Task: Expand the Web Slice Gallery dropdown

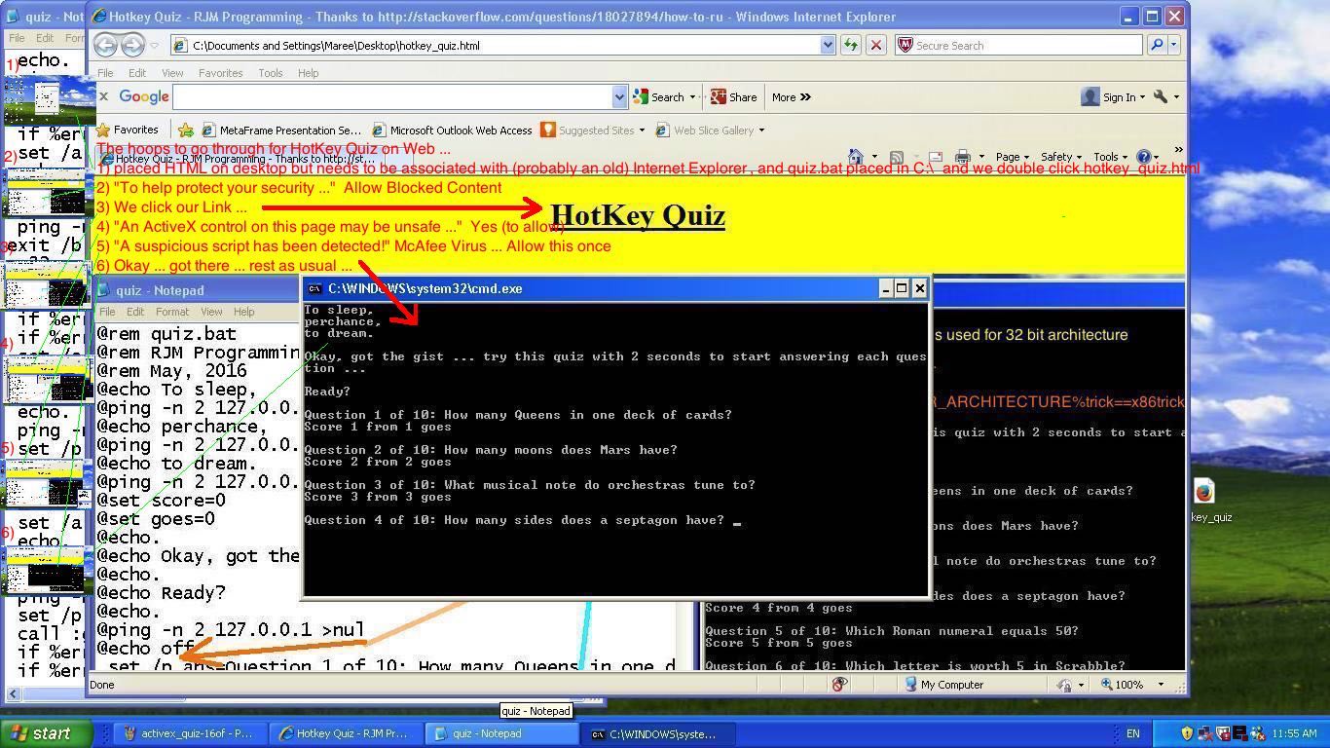Action: (x=761, y=130)
